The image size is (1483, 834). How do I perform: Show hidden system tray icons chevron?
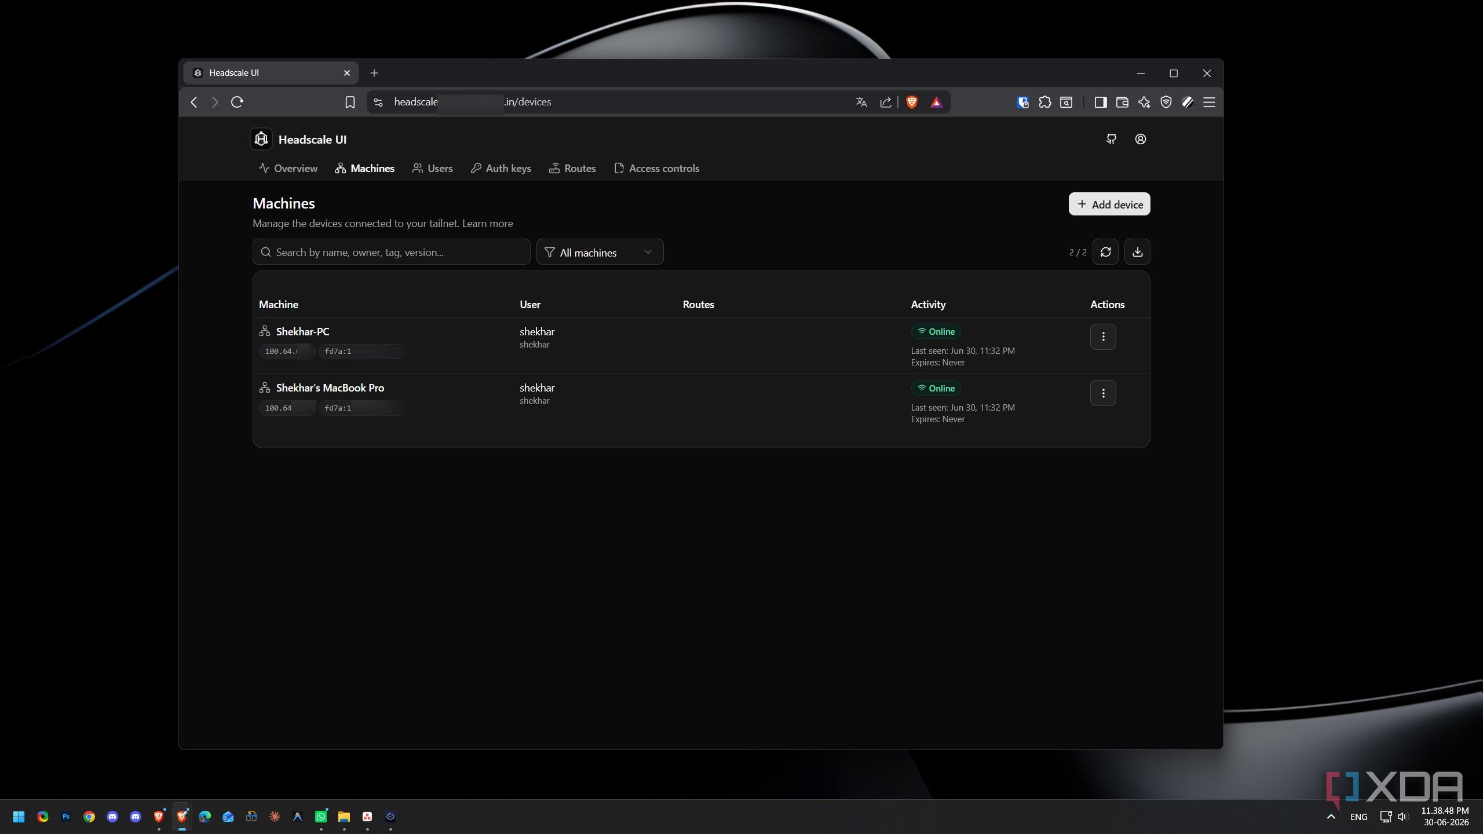(1331, 817)
